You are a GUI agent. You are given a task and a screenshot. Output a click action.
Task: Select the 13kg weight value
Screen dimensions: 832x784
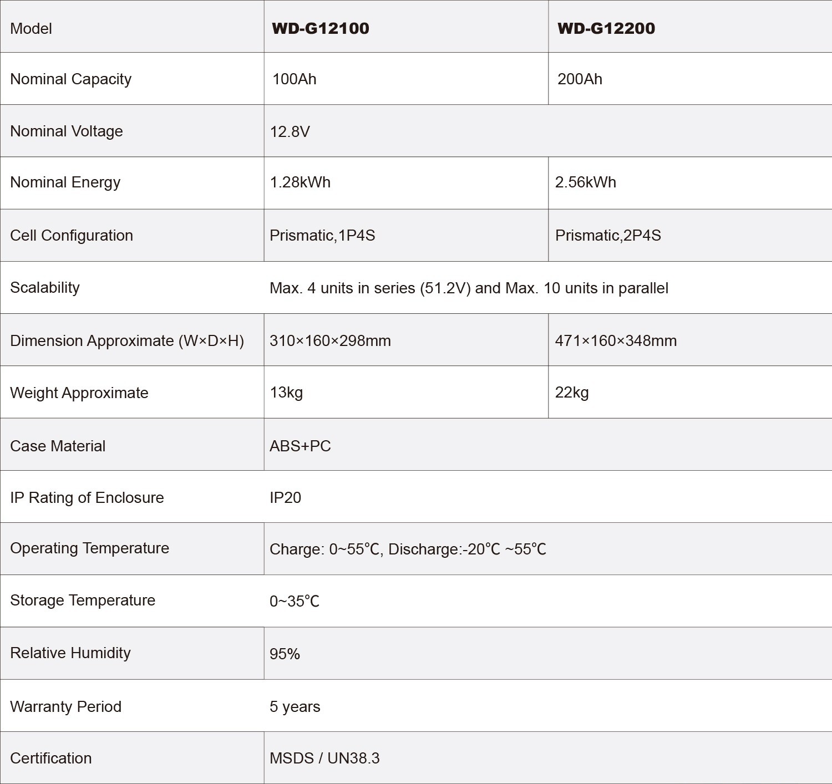[286, 393]
